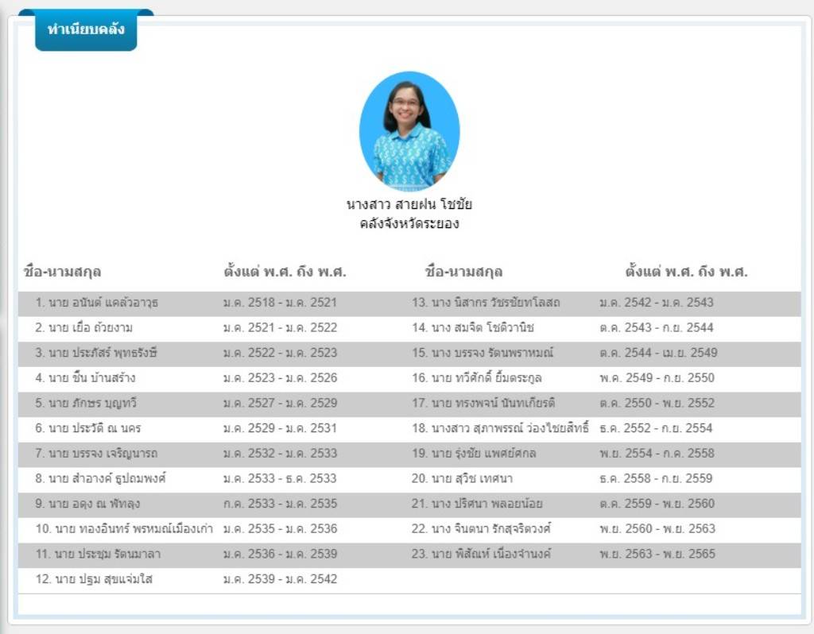Click the ทำเนียบคลัง header tab

[x=86, y=30]
